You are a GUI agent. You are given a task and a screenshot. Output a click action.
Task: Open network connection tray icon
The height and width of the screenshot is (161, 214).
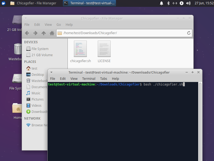(175, 3)
